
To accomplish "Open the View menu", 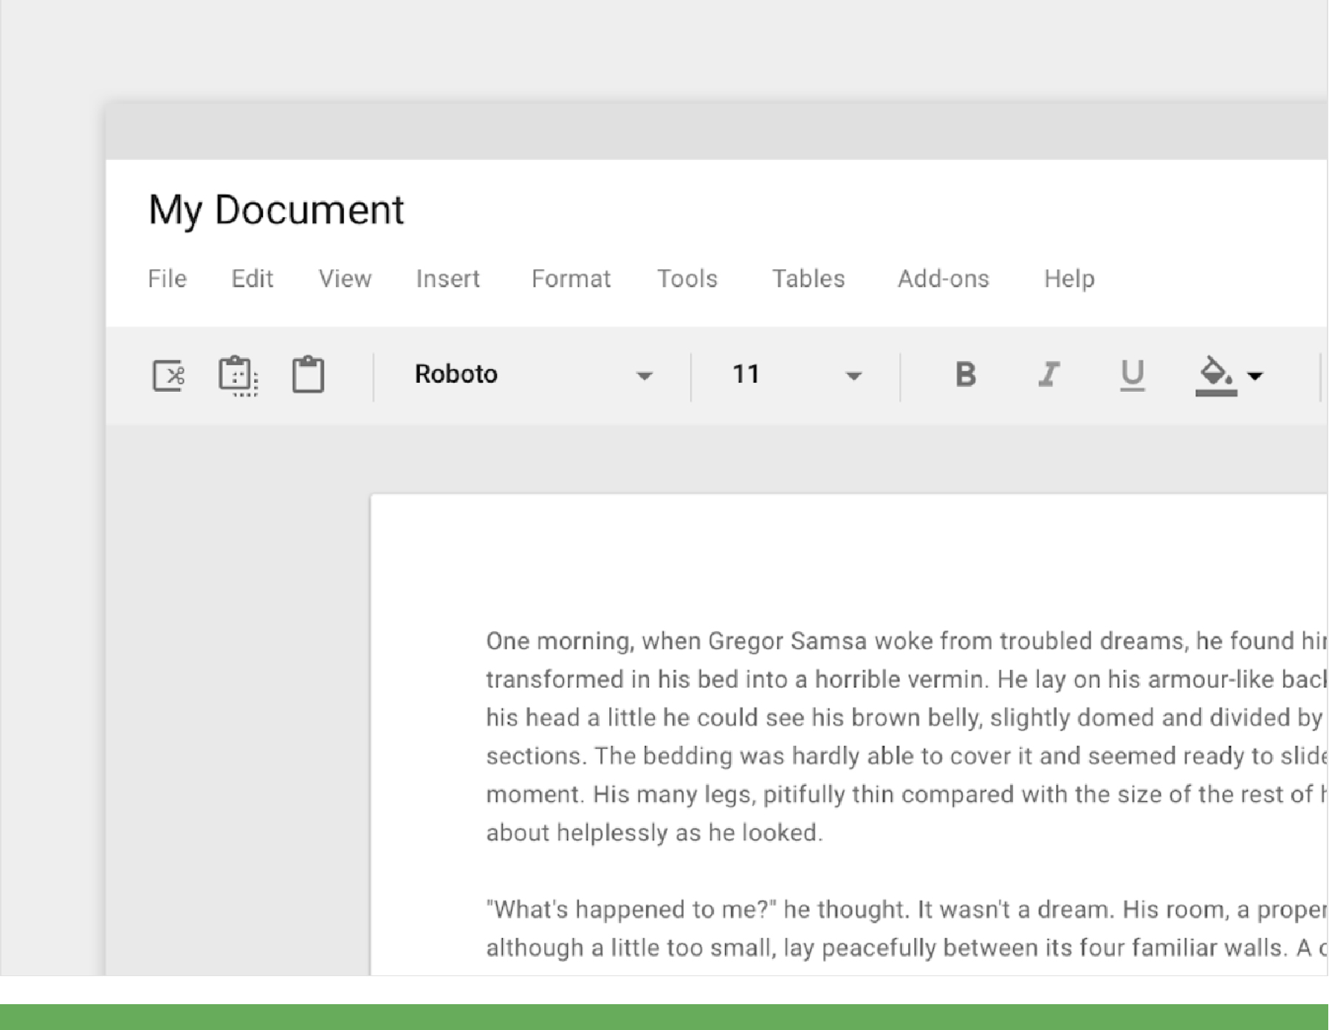I will (x=345, y=279).
